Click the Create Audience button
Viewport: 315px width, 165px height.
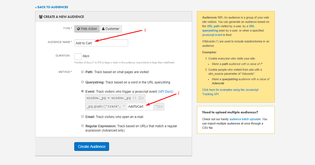click(92, 147)
